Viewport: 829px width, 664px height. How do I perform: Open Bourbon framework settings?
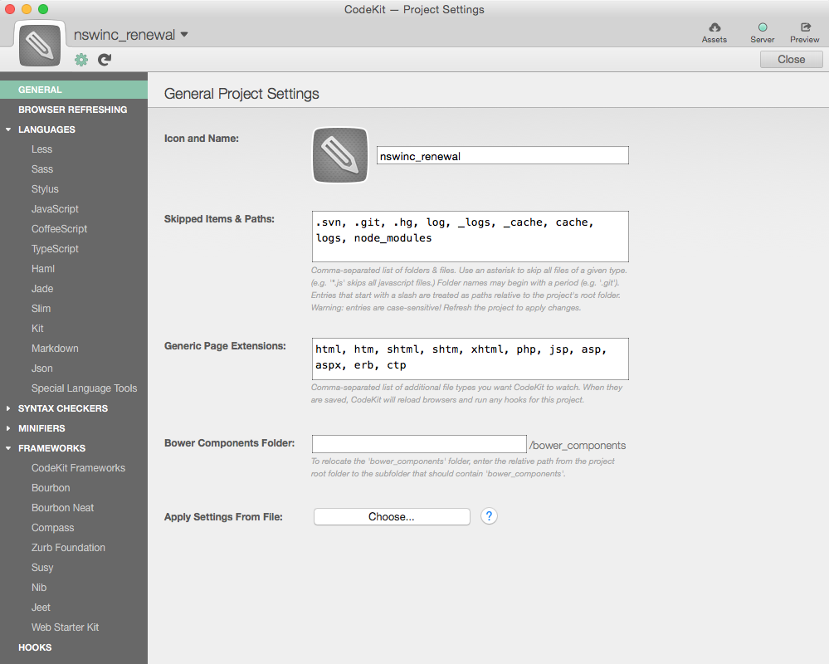point(51,488)
